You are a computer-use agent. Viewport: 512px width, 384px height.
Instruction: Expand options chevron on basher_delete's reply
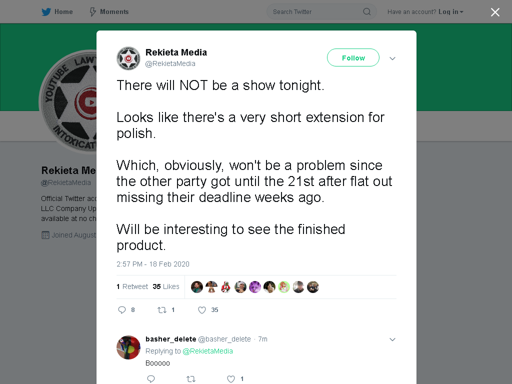coord(392,339)
